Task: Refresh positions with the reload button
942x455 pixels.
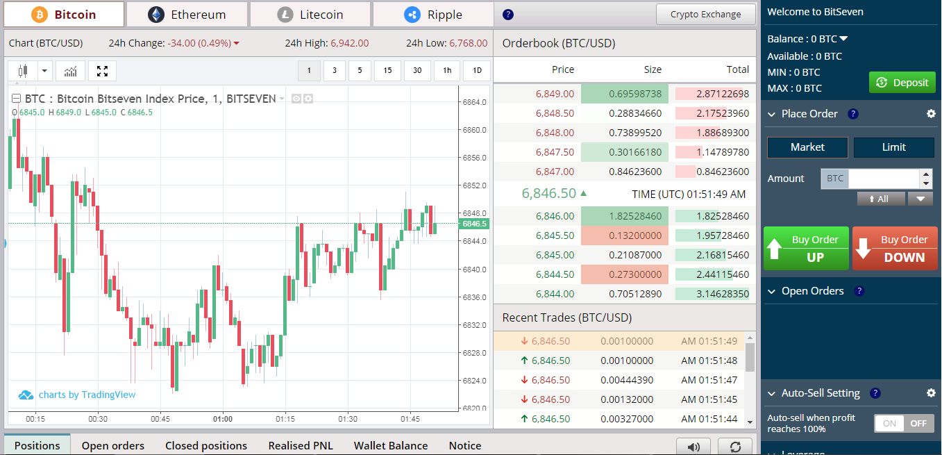Action: pyautogui.click(x=735, y=447)
